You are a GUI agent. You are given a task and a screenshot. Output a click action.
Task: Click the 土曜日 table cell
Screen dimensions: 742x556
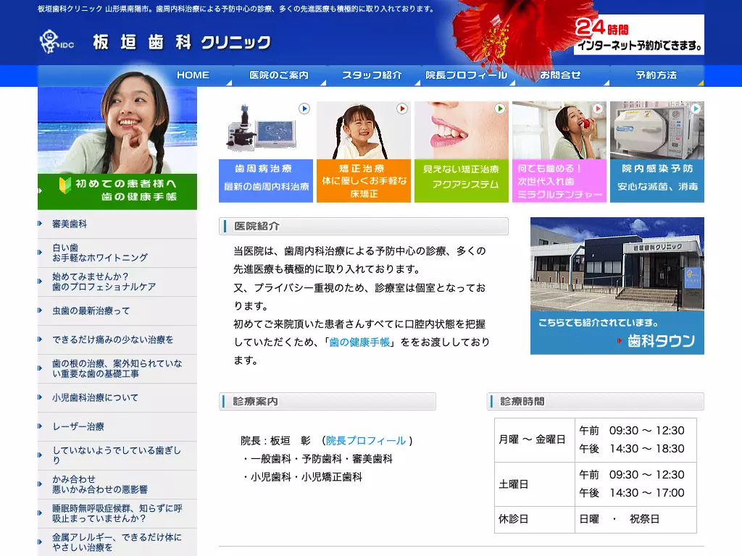(x=535, y=484)
